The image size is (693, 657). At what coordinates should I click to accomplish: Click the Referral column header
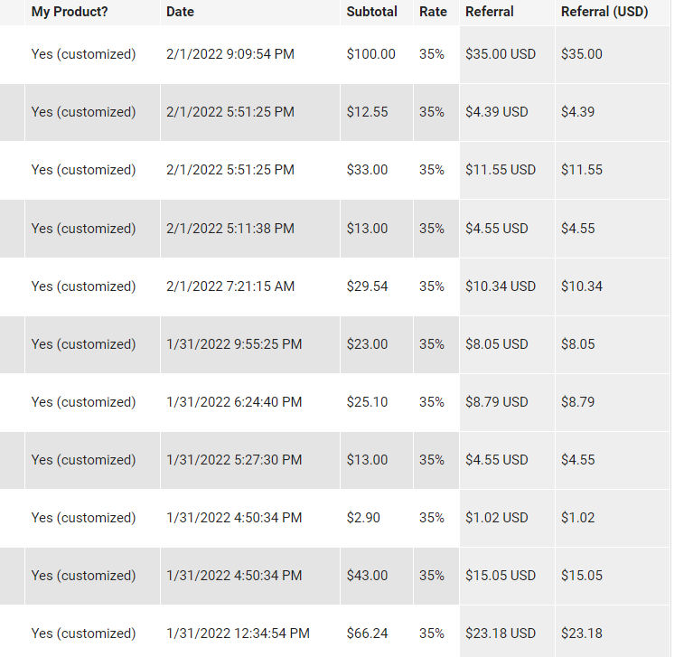(x=489, y=12)
